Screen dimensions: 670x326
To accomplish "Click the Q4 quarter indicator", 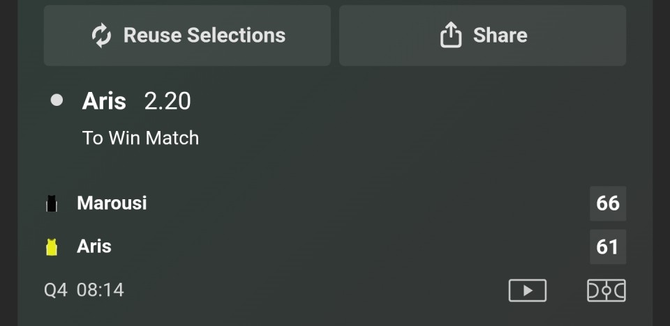I will pyautogui.click(x=56, y=290).
